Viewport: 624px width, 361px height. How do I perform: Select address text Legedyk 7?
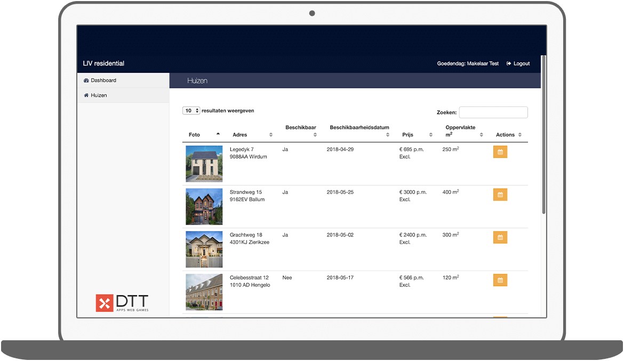pos(242,149)
